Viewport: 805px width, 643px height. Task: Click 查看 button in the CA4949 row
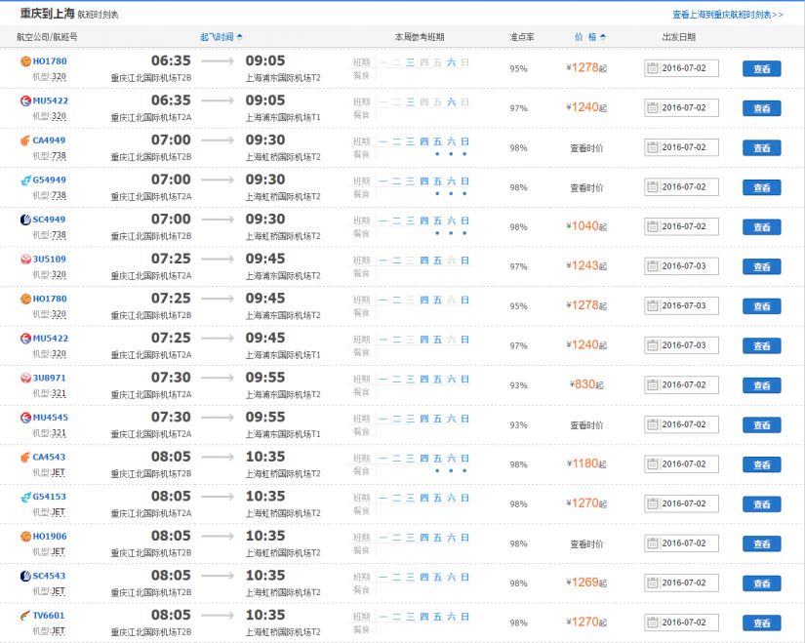pos(761,147)
